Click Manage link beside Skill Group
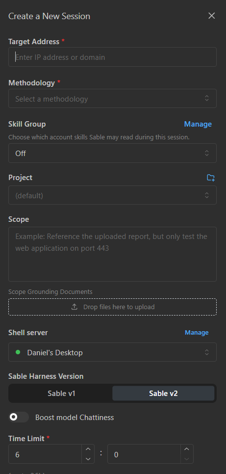The height and width of the screenshot is (474, 226). click(x=198, y=124)
